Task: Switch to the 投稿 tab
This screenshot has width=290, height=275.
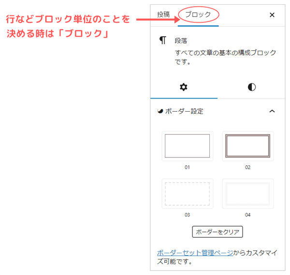Action: (x=163, y=14)
